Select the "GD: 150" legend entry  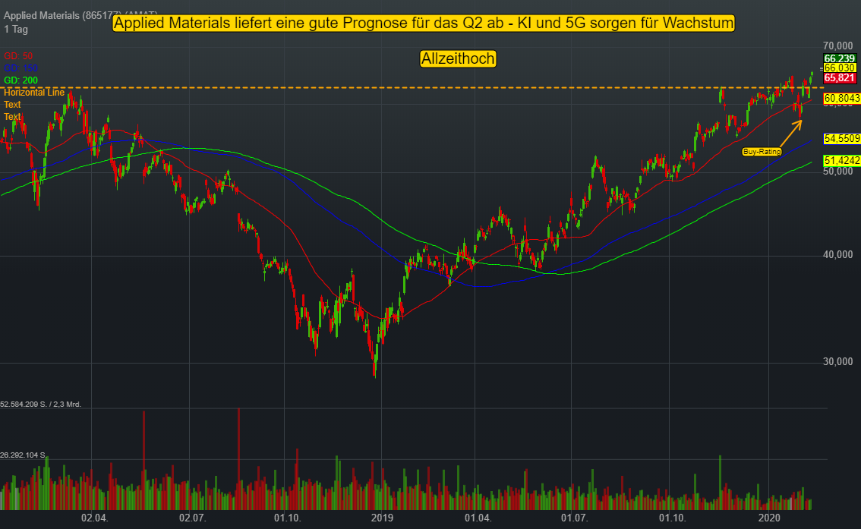(x=20, y=68)
